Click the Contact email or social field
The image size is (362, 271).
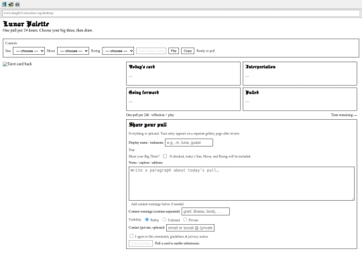[x=190, y=228]
